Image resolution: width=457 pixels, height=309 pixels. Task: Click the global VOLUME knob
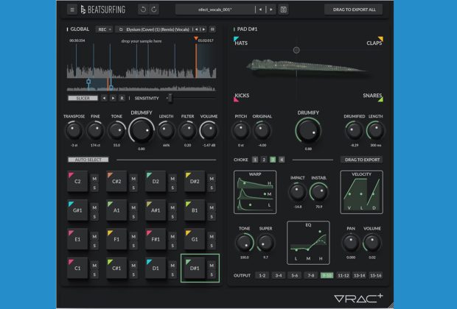click(x=209, y=131)
